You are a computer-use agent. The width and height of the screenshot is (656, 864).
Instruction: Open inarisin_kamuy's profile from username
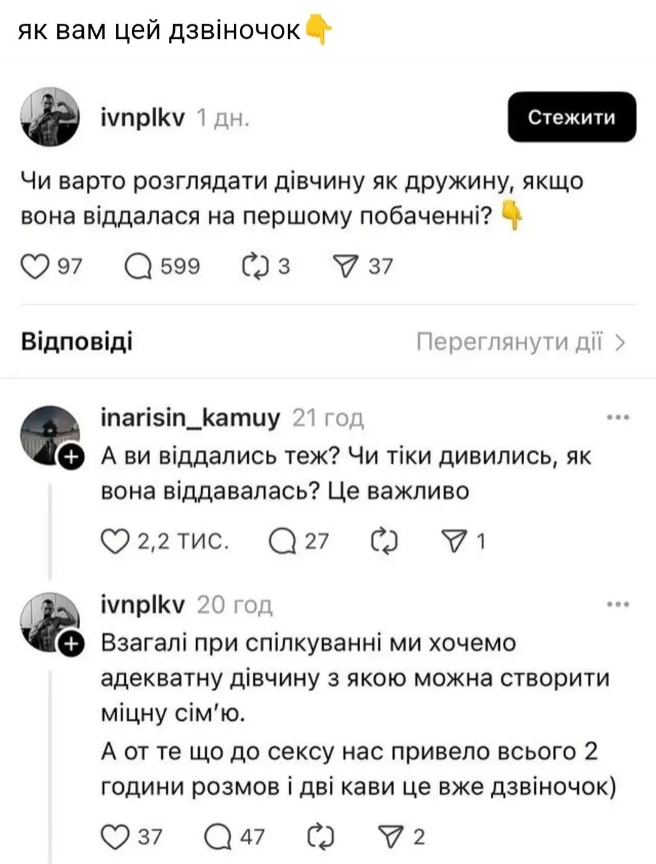click(190, 418)
